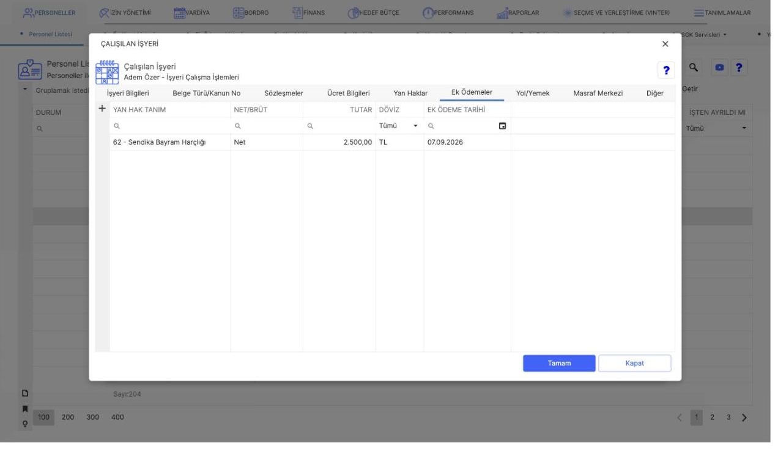
Task: Switch to the Masraf Merkezi tab
Action: [x=598, y=93]
